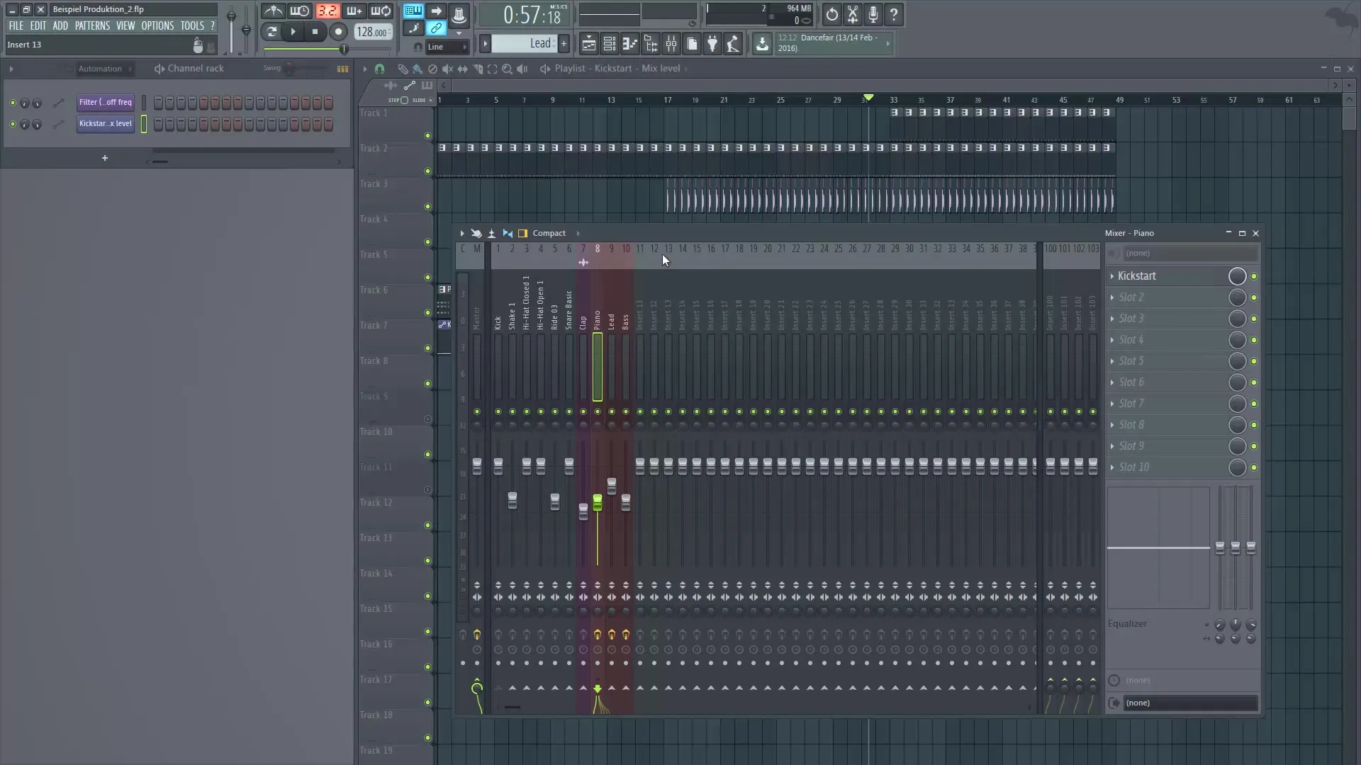Open mixer output routing (none) dropdown
Image resolution: width=1361 pixels, height=765 pixels.
point(1190,703)
